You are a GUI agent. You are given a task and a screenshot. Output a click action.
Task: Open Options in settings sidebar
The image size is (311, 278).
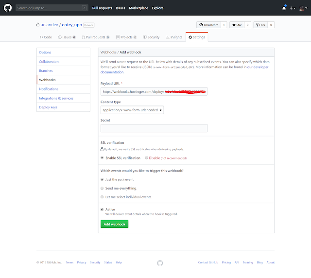(63, 52)
